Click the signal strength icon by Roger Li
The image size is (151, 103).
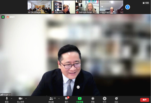pyautogui.click(x=1, y=95)
